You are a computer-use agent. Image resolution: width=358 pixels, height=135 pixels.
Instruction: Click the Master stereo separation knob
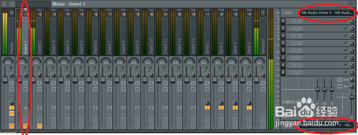(x=11, y=75)
